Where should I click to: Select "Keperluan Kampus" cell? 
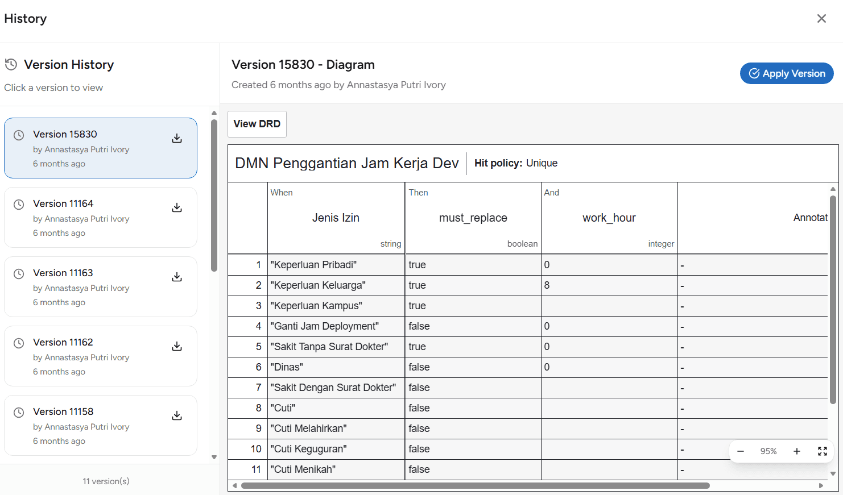tap(336, 306)
